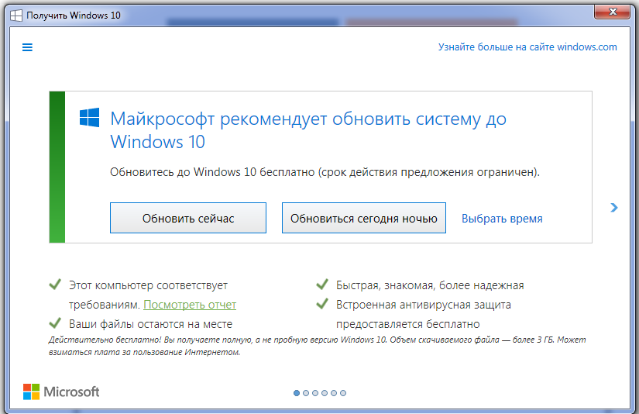Screen dimensions: 639x414
Task: Open the hamburger menu icon
Action: coord(27,47)
